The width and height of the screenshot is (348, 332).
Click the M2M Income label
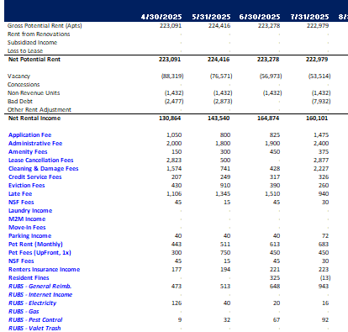click(27, 219)
